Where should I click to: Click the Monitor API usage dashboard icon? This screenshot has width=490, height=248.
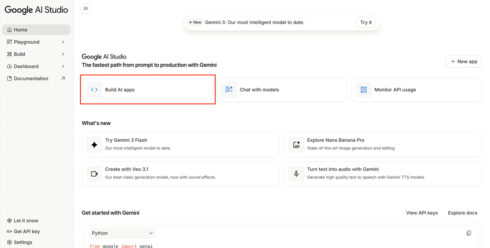[363, 90]
